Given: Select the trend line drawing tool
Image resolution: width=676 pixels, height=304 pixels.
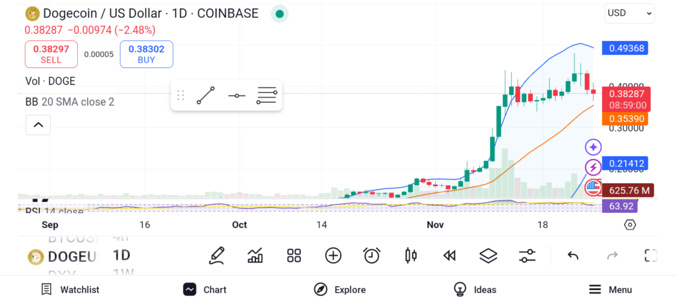Looking at the screenshot, I should tap(206, 96).
